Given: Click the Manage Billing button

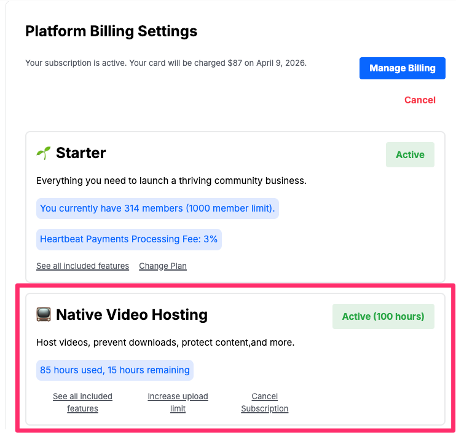Looking at the screenshot, I should click(x=402, y=68).
